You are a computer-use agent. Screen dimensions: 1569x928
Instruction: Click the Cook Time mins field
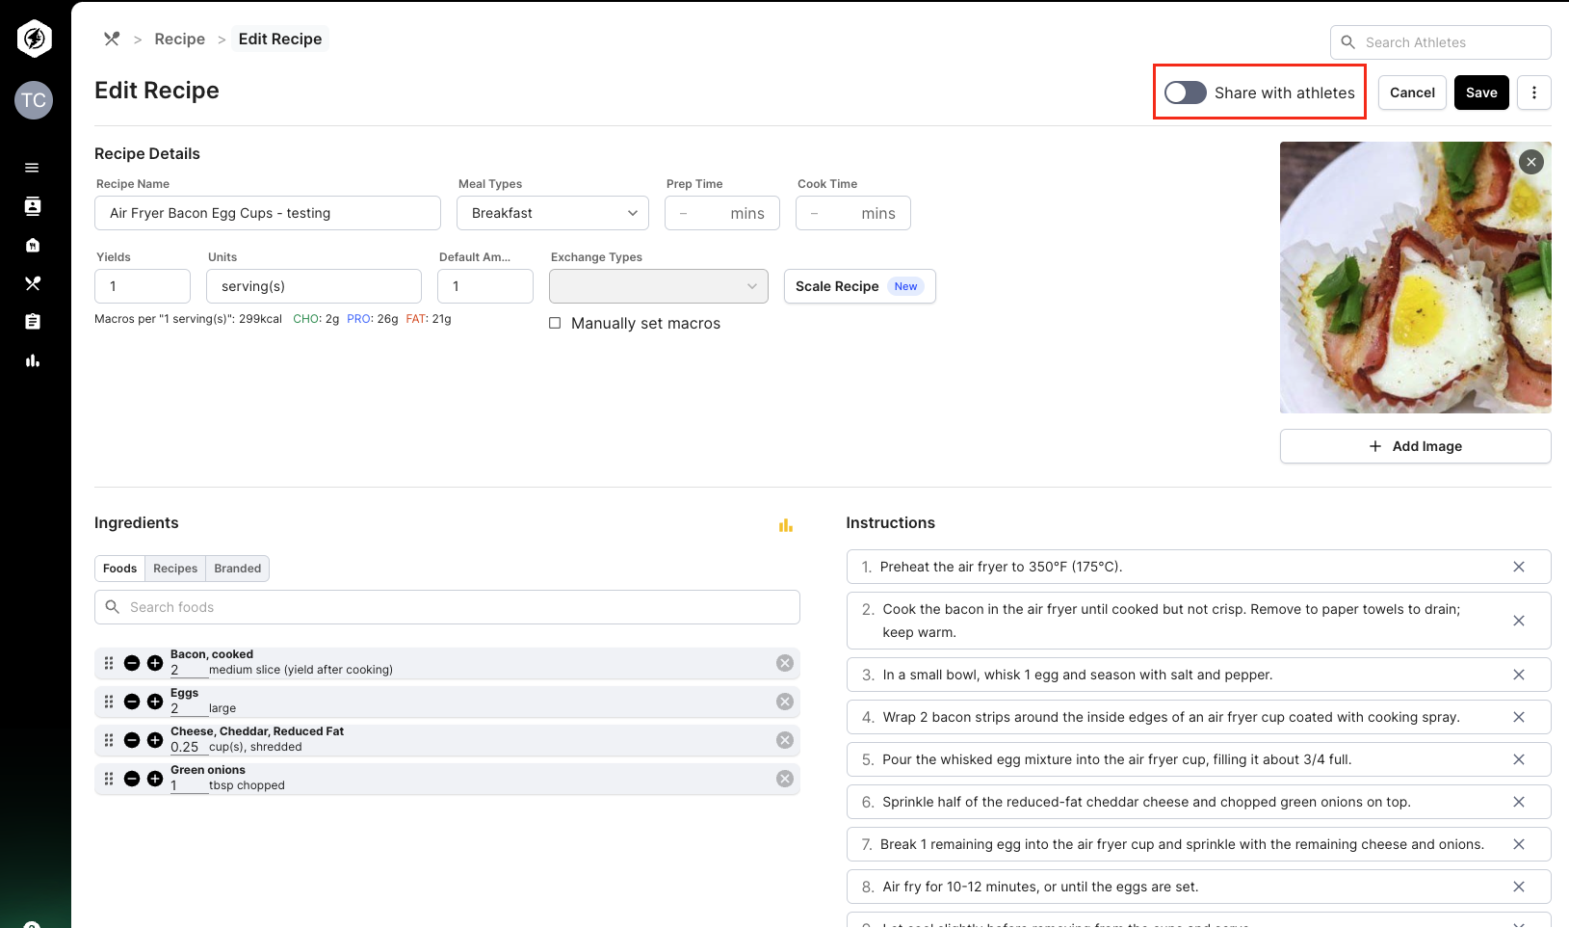coord(853,213)
